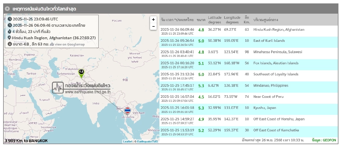Click the ขนาด magnitude column header

[201, 20]
